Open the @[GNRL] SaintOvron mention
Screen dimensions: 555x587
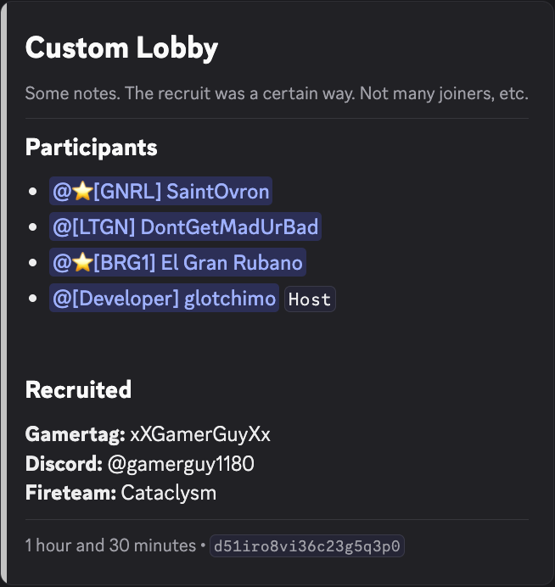160,191
